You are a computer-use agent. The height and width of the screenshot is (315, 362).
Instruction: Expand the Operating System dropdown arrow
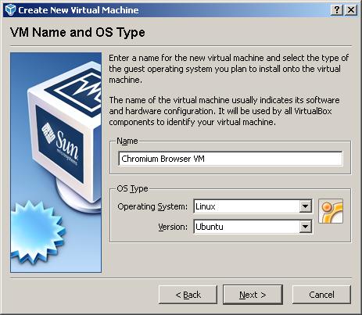[x=305, y=206]
